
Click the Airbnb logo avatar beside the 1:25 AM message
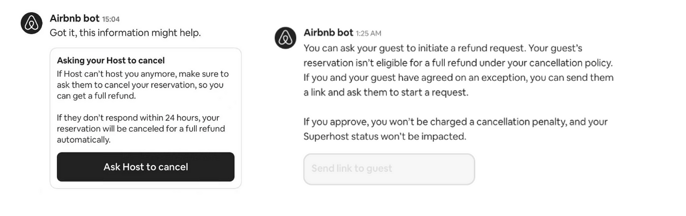(285, 38)
